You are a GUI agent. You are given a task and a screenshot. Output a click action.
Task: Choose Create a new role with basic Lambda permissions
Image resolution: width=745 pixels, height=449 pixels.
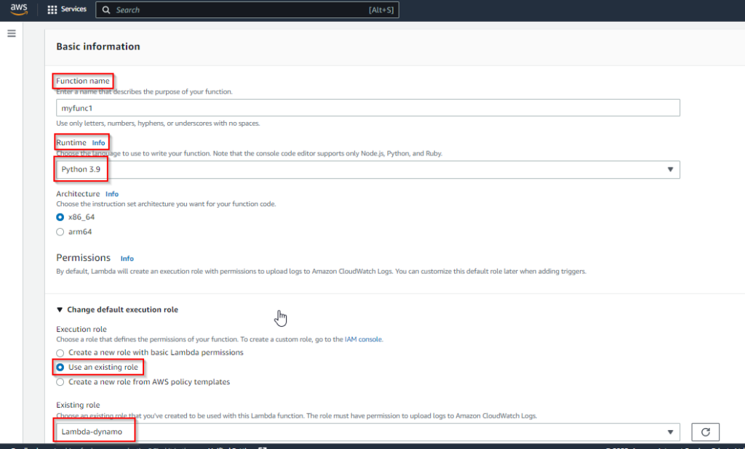click(x=60, y=352)
